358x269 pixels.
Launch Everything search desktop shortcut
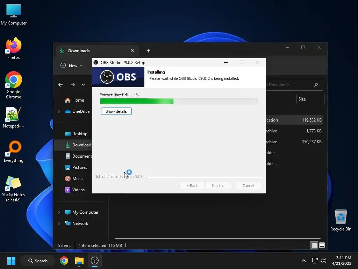(14, 151)
